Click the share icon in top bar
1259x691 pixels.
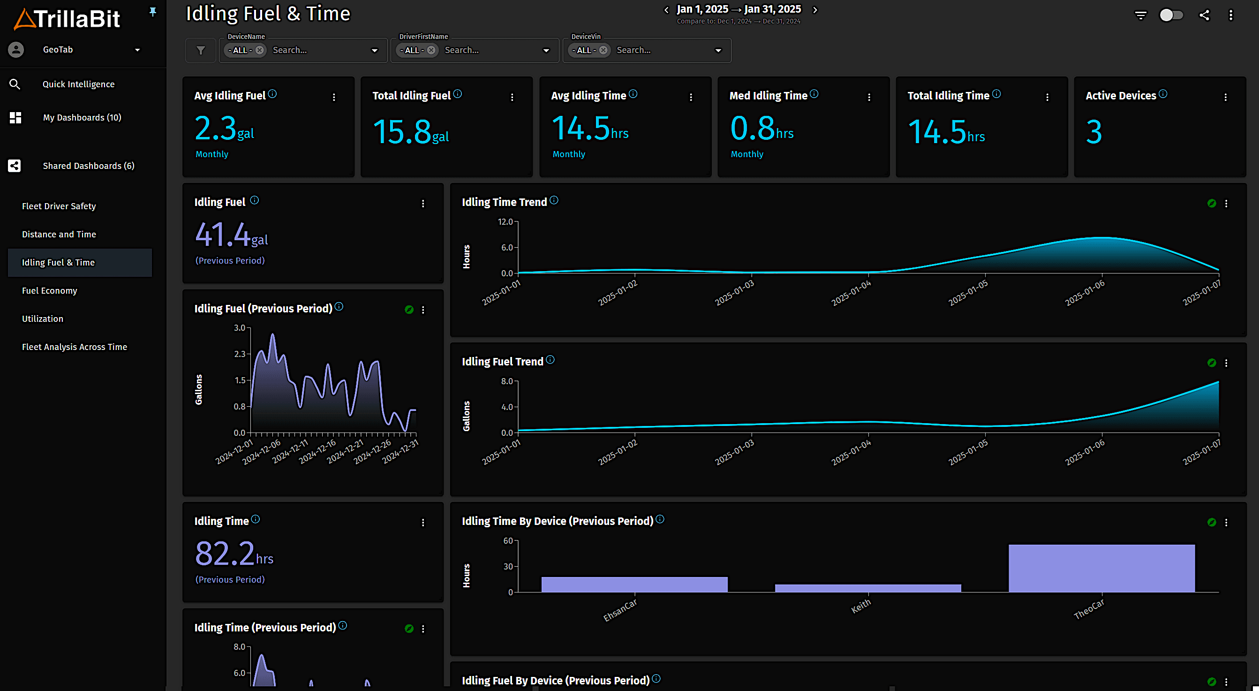(1204, 15)
